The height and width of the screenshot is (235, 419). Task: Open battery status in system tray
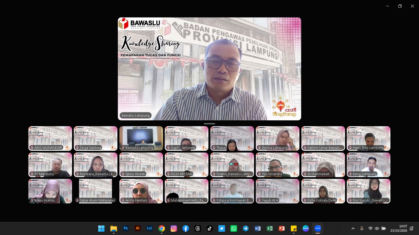383,228
